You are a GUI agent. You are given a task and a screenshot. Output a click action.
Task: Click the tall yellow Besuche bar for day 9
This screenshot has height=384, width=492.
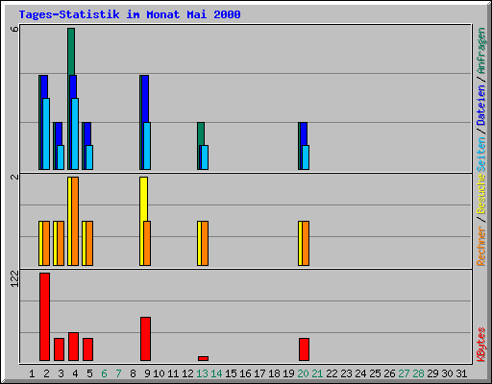pyautogui.click(x=143, y=199)
